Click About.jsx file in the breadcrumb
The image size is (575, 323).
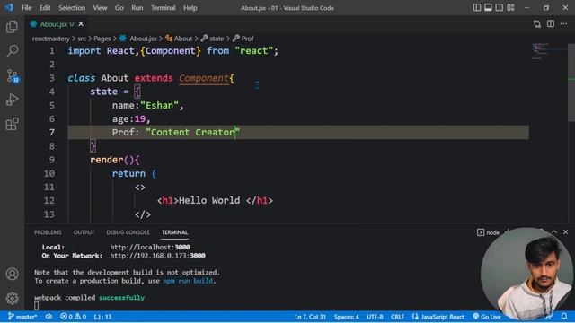point(138,39)
